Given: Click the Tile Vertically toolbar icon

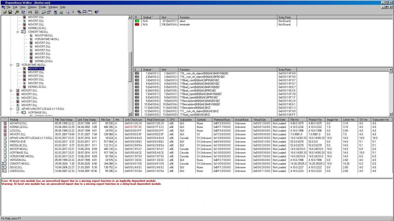Looking at the screenshot, I should coord(89,12).
